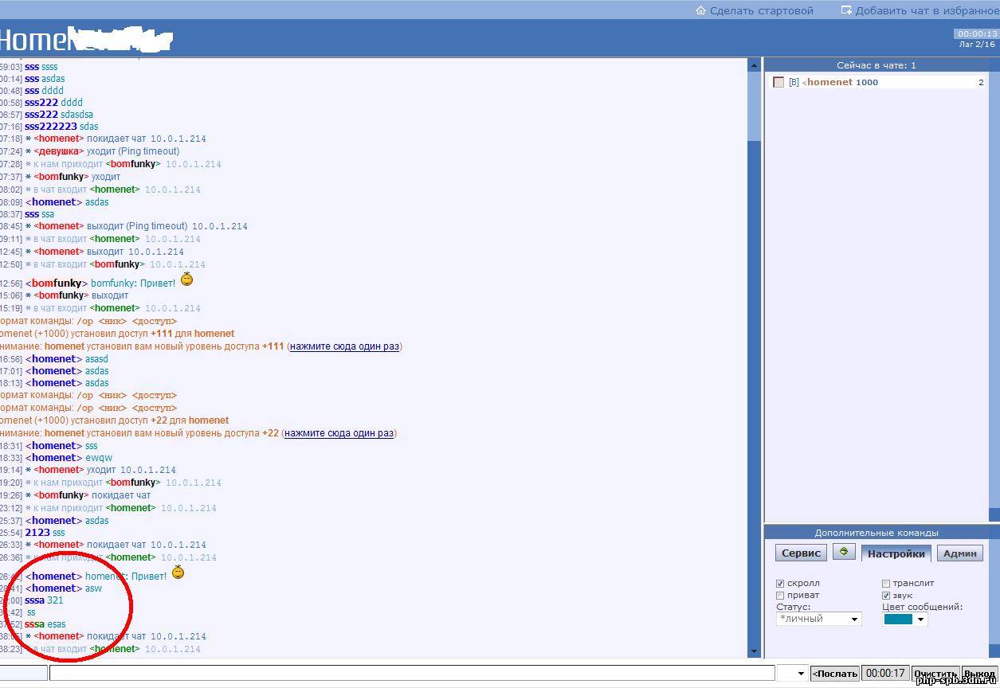Click the home icon beside Сделать стартовой
Screen dimensions: 1000x688
click(700, 10)
